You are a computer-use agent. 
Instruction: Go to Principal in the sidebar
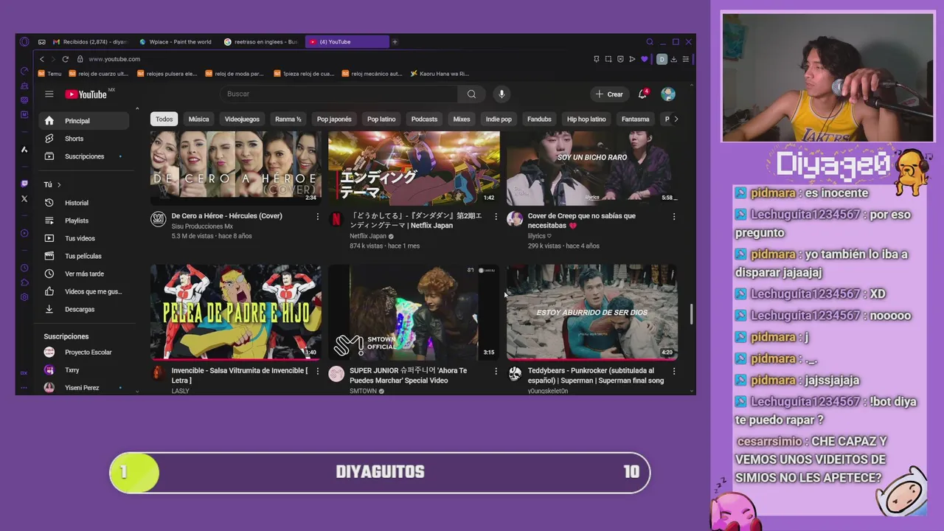(x=84, y=121)
